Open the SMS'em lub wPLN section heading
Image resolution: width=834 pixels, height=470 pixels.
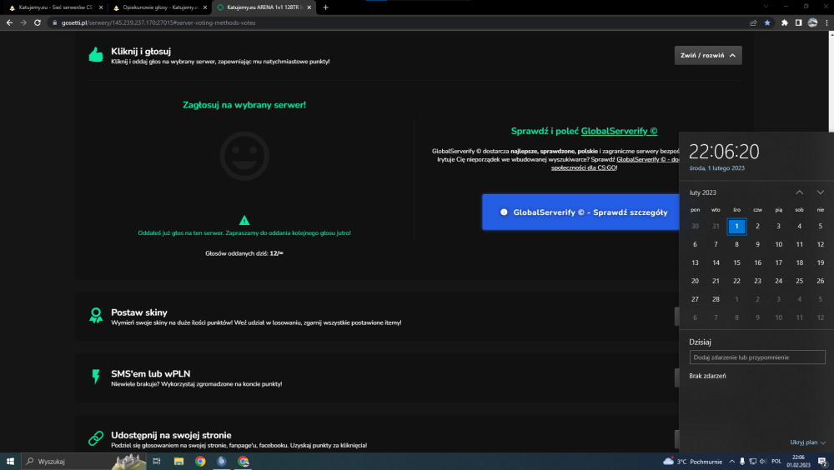click(x=150, y=374)
